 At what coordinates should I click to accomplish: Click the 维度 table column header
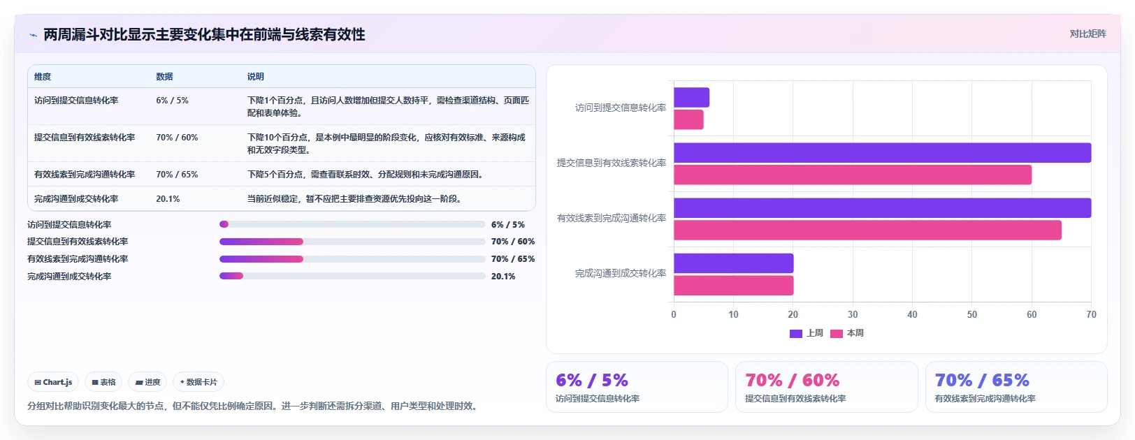tap(43, 77)
